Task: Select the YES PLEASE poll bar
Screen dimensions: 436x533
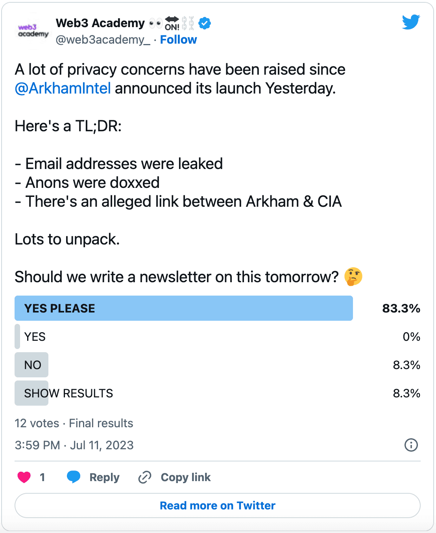Action: (184, 308)
